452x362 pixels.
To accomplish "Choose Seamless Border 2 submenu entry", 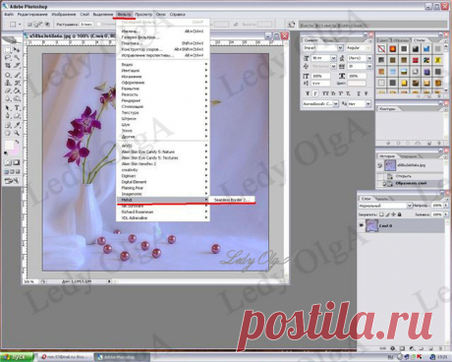I will pos(232,200).
